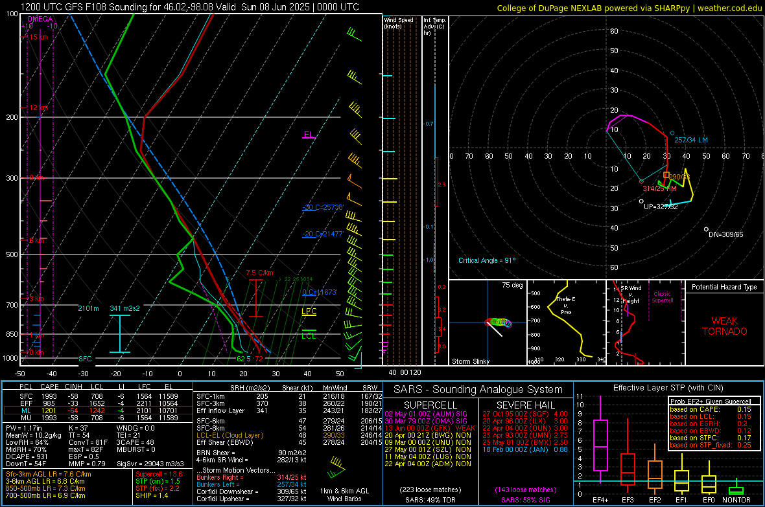This screenshot has width=765, height=507.
Task: Click the UP=327/32 Corfidi label
Action: click(x=661, y=207)
